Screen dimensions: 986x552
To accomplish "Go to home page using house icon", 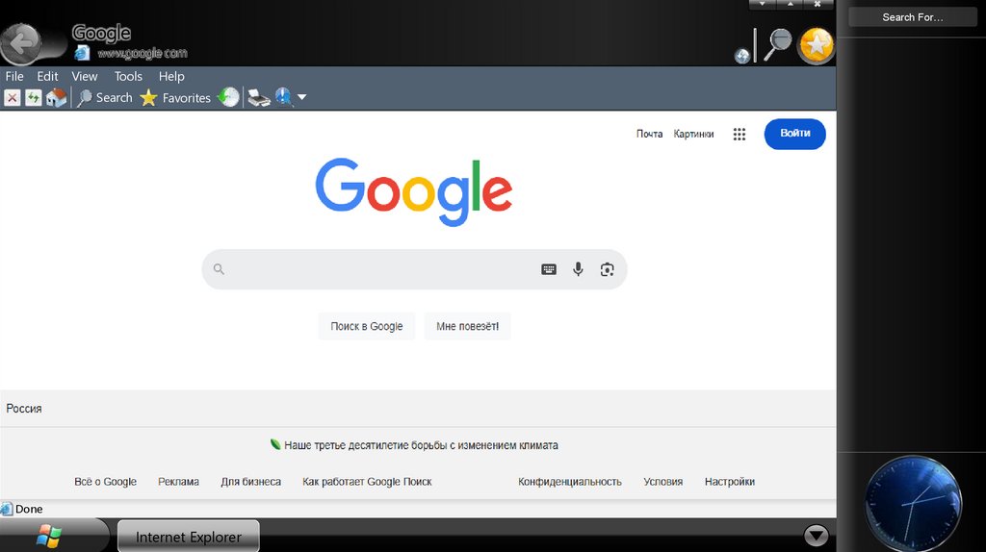I will click(56, 97).
